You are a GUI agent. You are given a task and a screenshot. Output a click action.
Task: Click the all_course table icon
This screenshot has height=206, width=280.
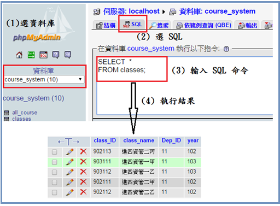point(7,113)
